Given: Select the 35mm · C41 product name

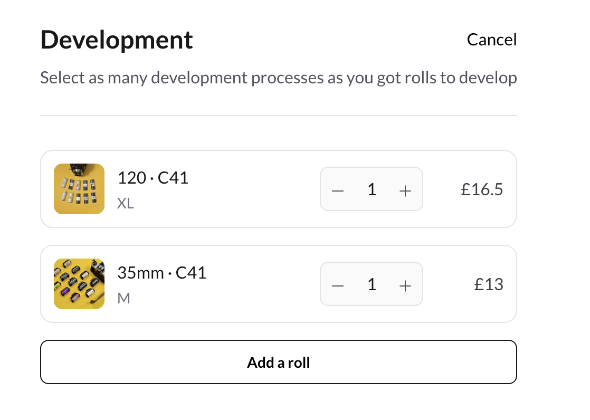Looking at the screenshot, I should [161, 273].
